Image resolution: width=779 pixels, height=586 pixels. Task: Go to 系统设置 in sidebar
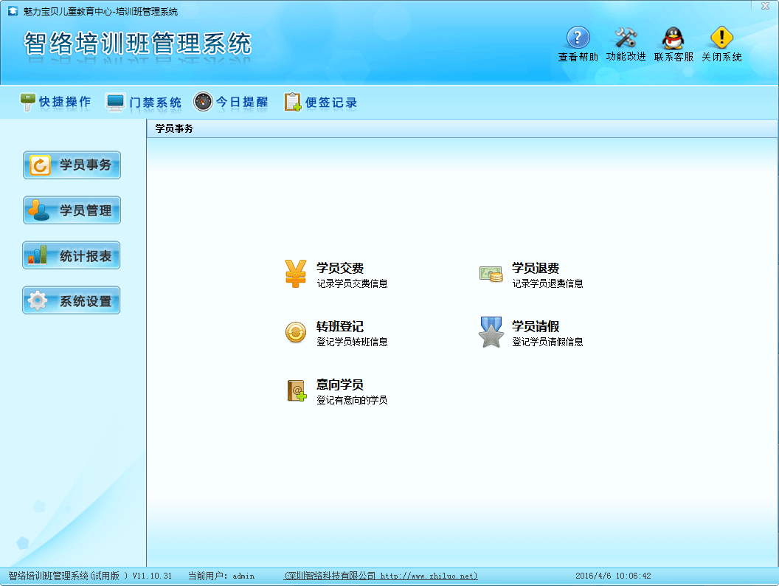click(x=72, y=301)
